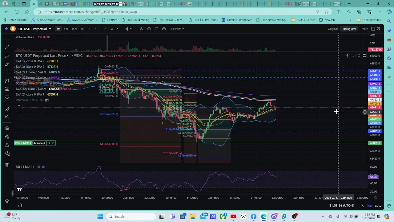Toggle lock all drawing tools
This screenshot has width=394, height=222.
7,145
